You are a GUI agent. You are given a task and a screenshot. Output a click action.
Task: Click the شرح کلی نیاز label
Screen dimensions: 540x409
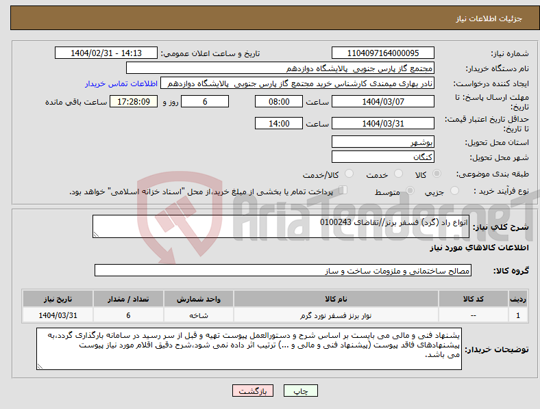point(500,227)
